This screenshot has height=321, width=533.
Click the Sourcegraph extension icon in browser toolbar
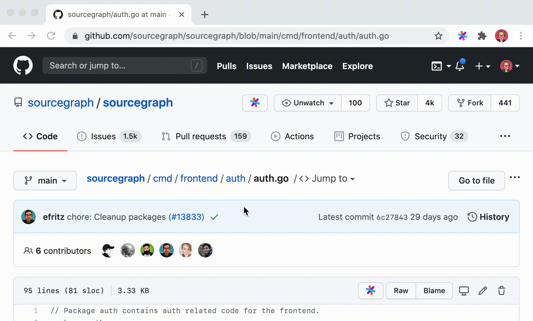tap(462, 36)
